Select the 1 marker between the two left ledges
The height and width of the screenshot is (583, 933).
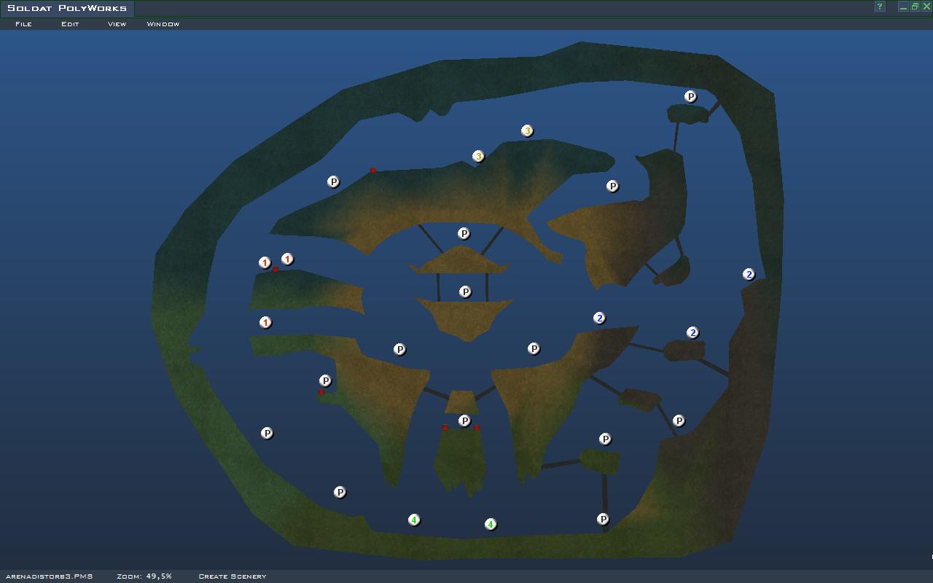click(265, 323)
